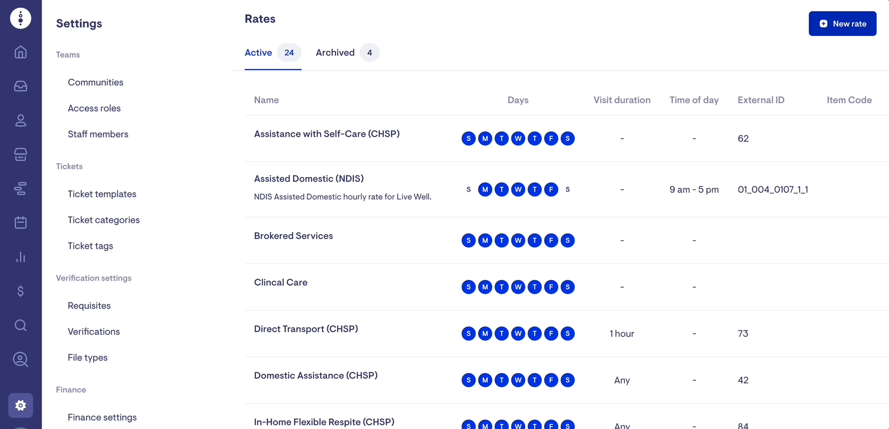The image size is (889, 429).
Task: Open the Direct Transport (CHSP) rate
Action: 306,329
